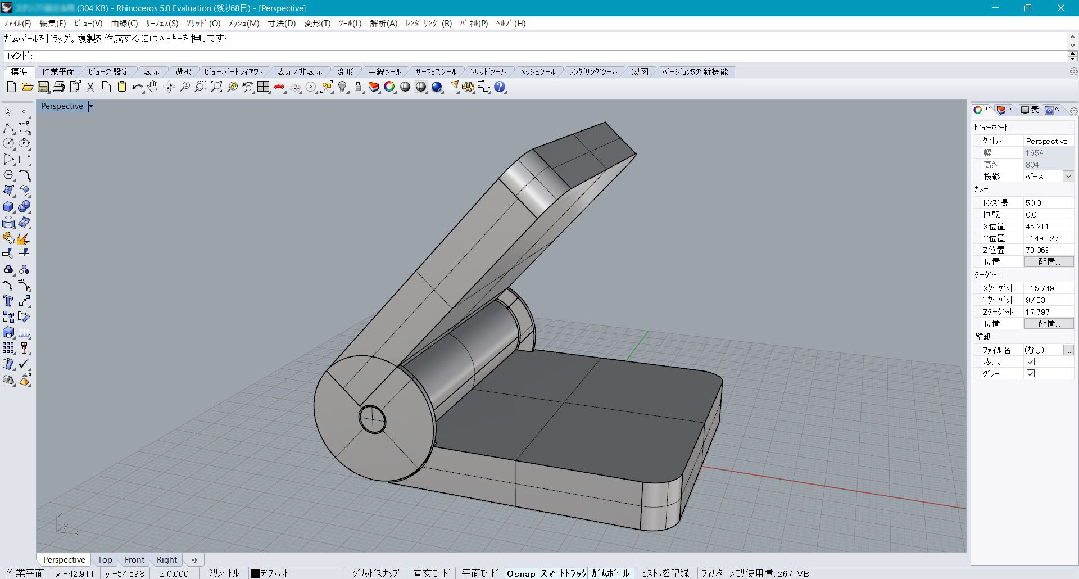Toggle the グレー wallpaper checkbox
The width and height of the screenshot is (1079, 579).
(1031, 373)
